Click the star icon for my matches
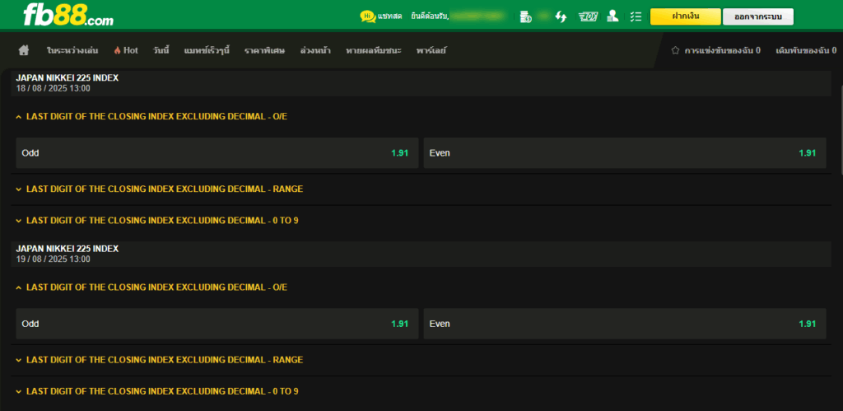Image resolution: width=843 pixels, height=411 pixels. (675, 50)
